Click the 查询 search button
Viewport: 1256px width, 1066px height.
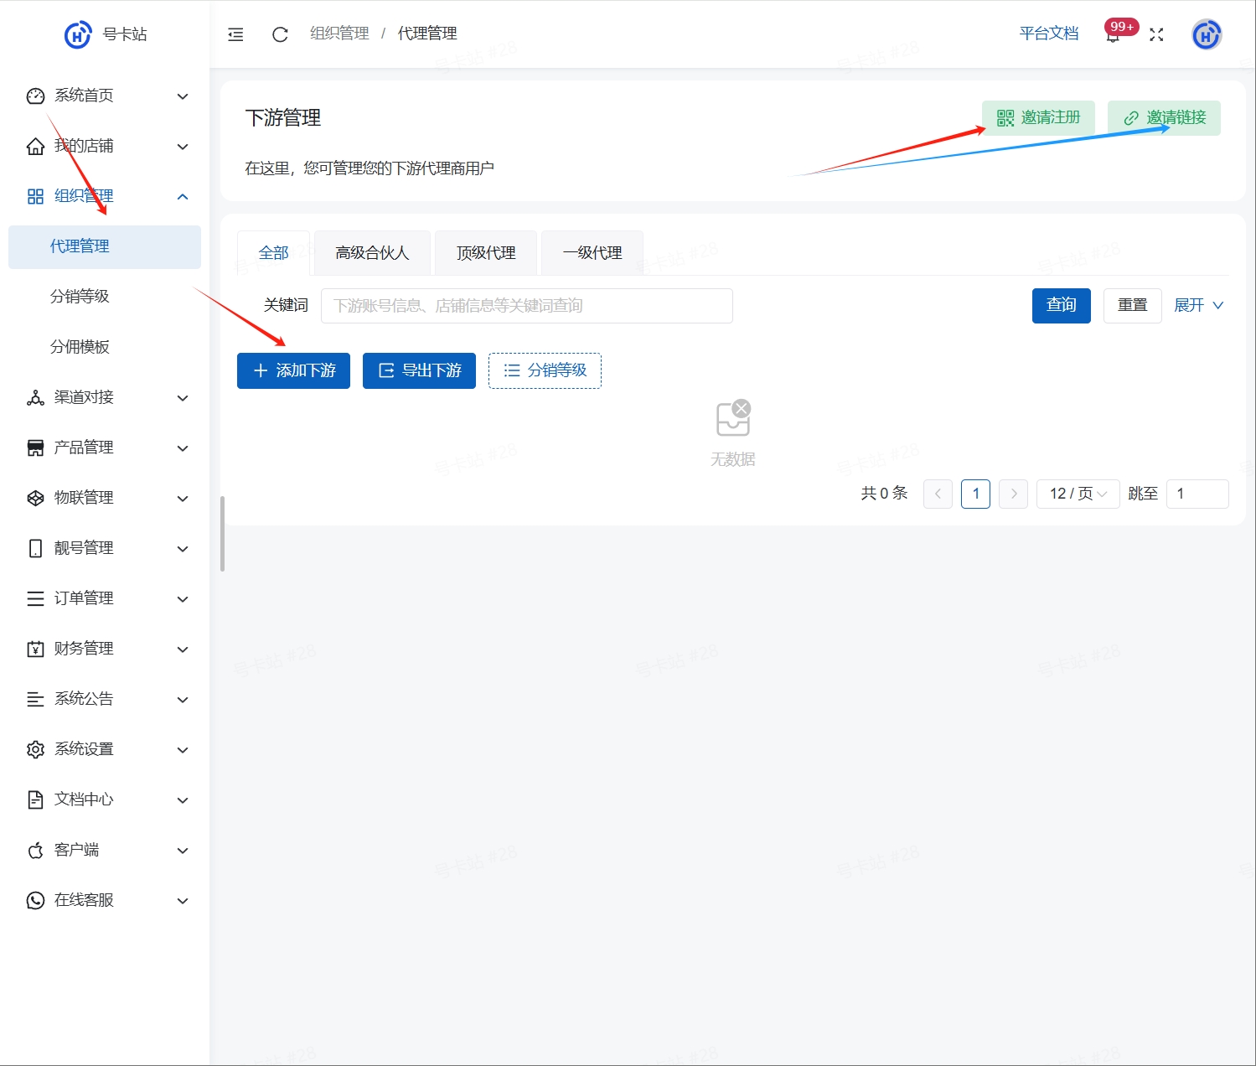[1062, 305]
